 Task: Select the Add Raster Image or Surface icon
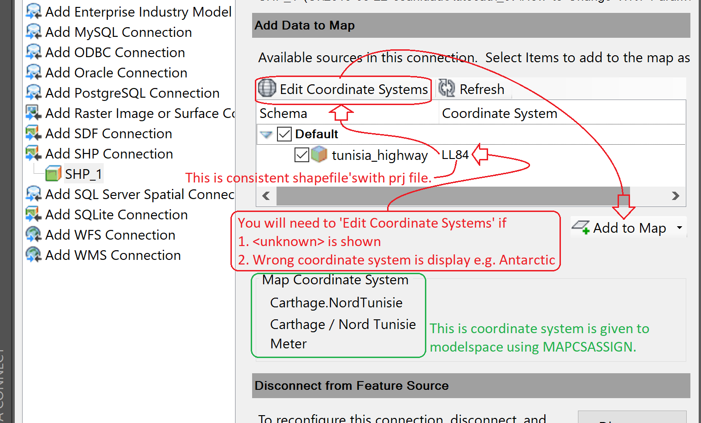click(33, 112)
